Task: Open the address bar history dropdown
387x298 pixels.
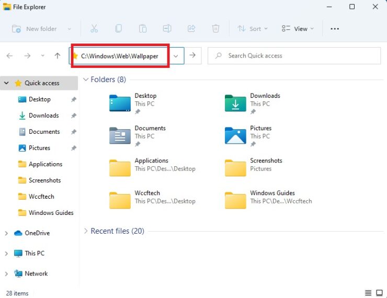Action: coord(176,56)
